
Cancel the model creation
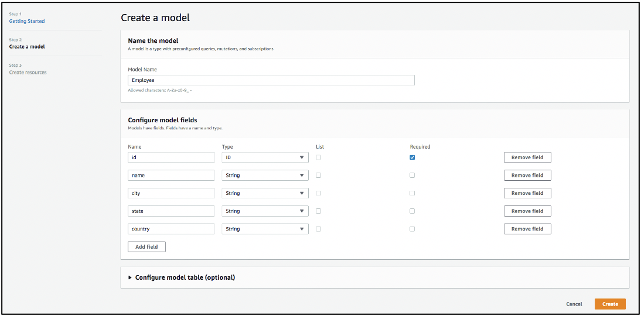[574, 304]
